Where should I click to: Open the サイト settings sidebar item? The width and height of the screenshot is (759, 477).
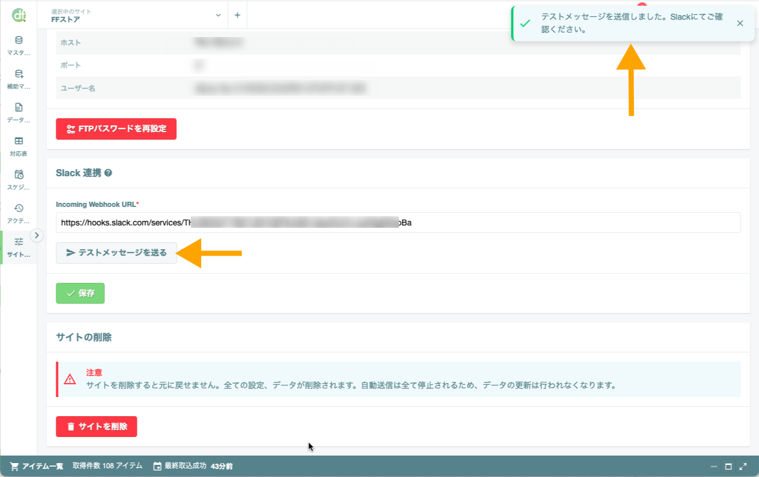click(x=19, y=247)
